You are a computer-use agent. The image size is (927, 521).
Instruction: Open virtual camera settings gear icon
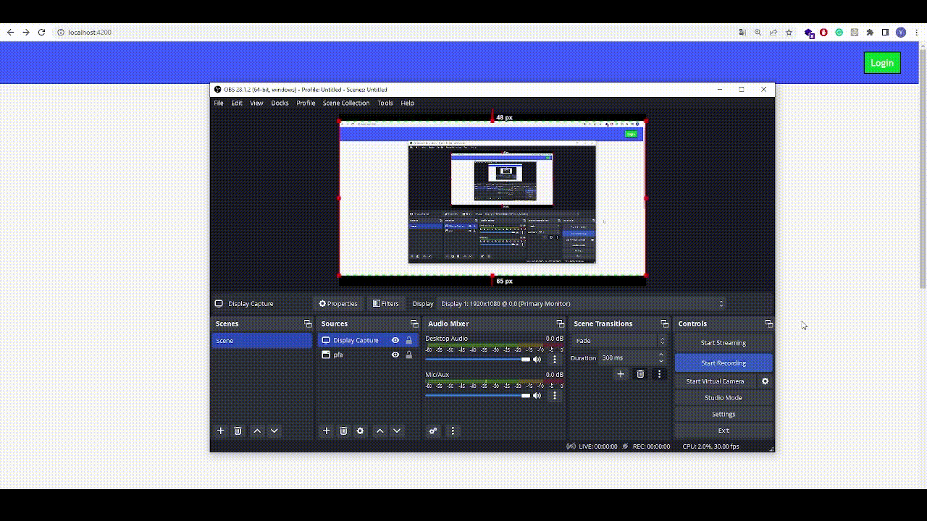(765, 381)
